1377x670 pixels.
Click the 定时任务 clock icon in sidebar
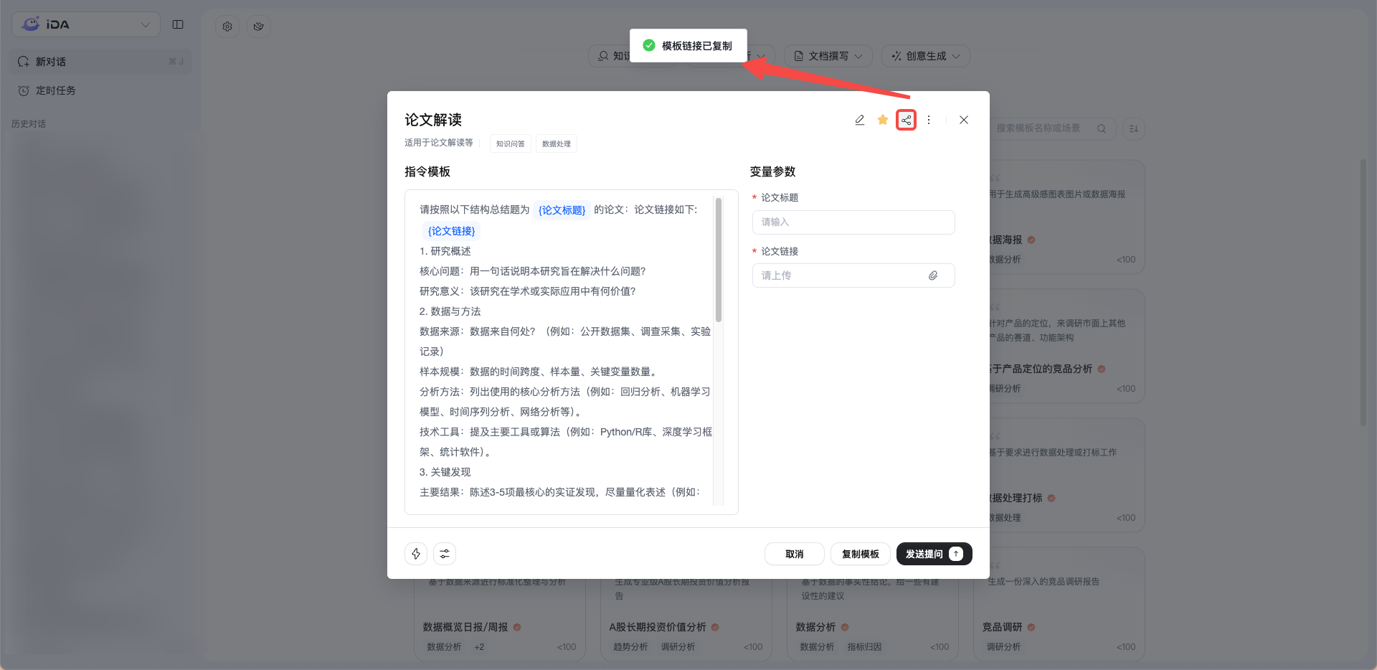click(24, 90)
